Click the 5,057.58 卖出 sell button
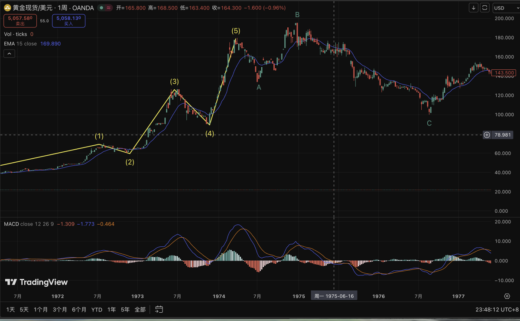This screenshot has height=321, width=520. point(20,21)
